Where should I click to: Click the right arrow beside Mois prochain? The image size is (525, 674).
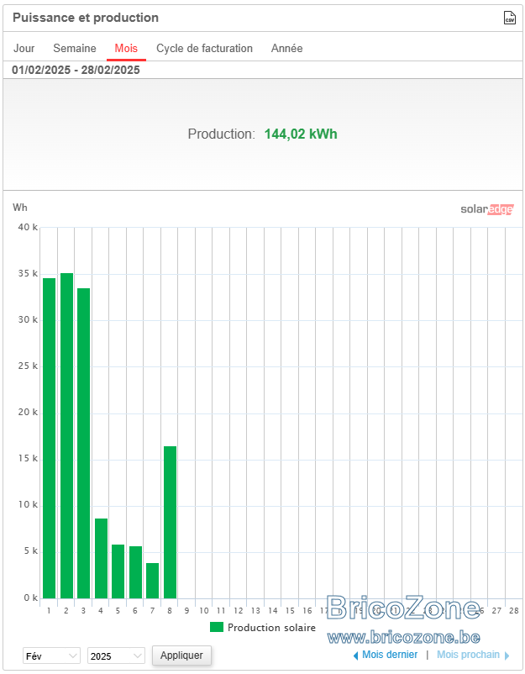tap(507, 656)
